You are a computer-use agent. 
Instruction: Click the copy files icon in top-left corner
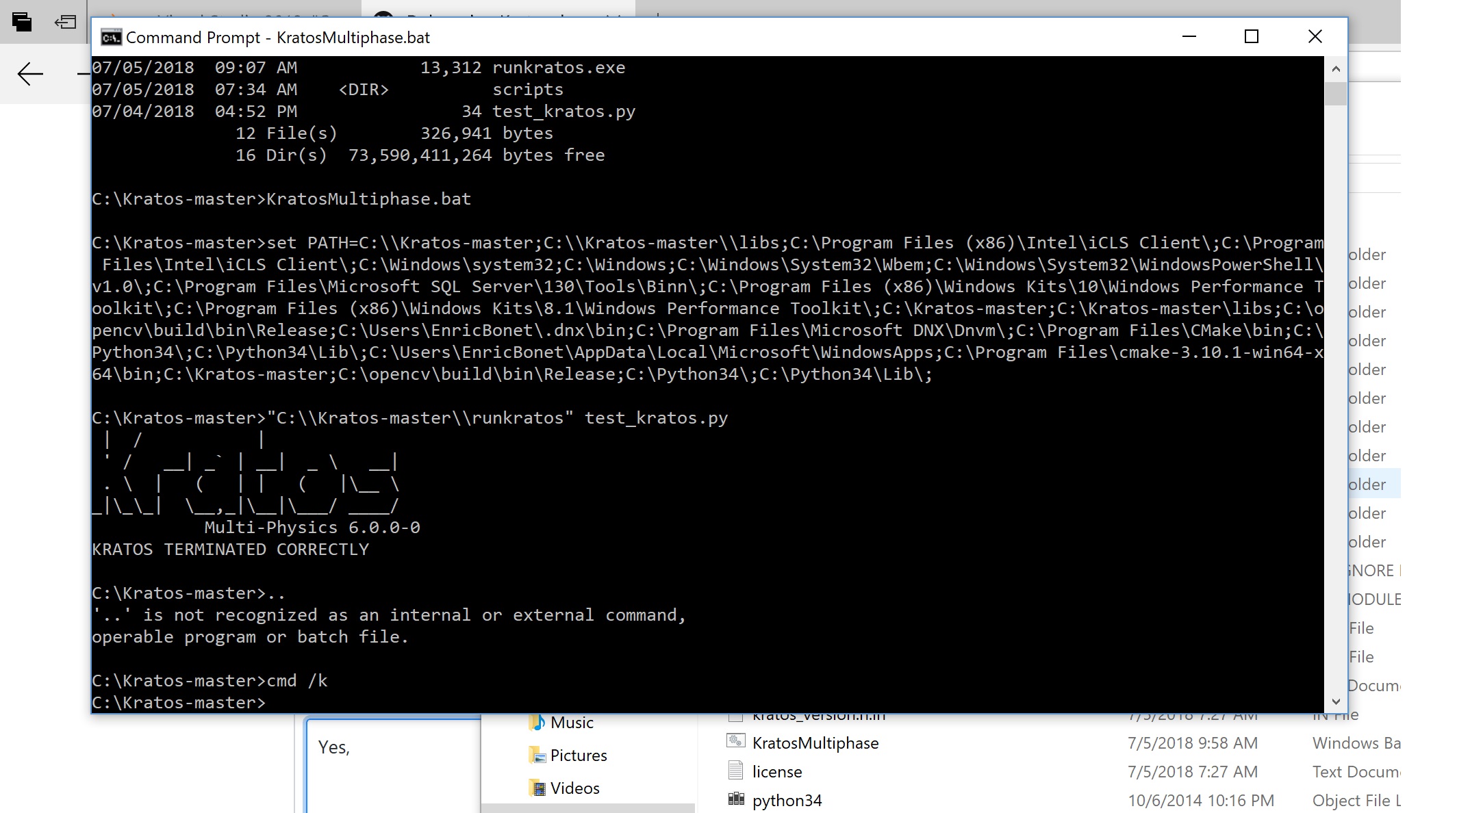coord(22,22)
